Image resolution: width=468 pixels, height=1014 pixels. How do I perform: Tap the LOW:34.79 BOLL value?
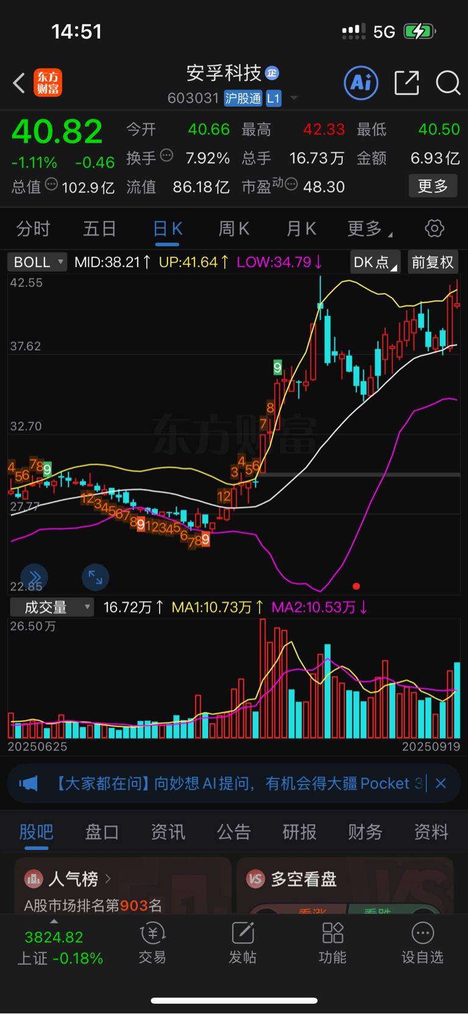click(x=280, y=262)
